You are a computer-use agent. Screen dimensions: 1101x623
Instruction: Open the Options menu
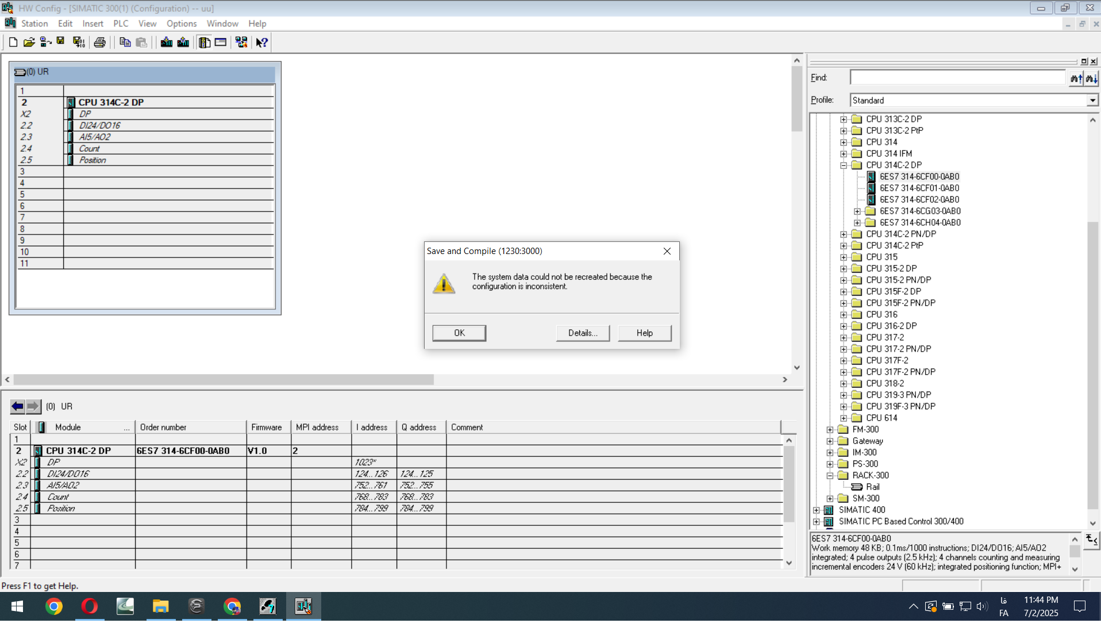182,24
